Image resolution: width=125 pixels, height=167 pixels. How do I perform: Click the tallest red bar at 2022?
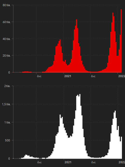pyautogui.click(x=121, y=41)
